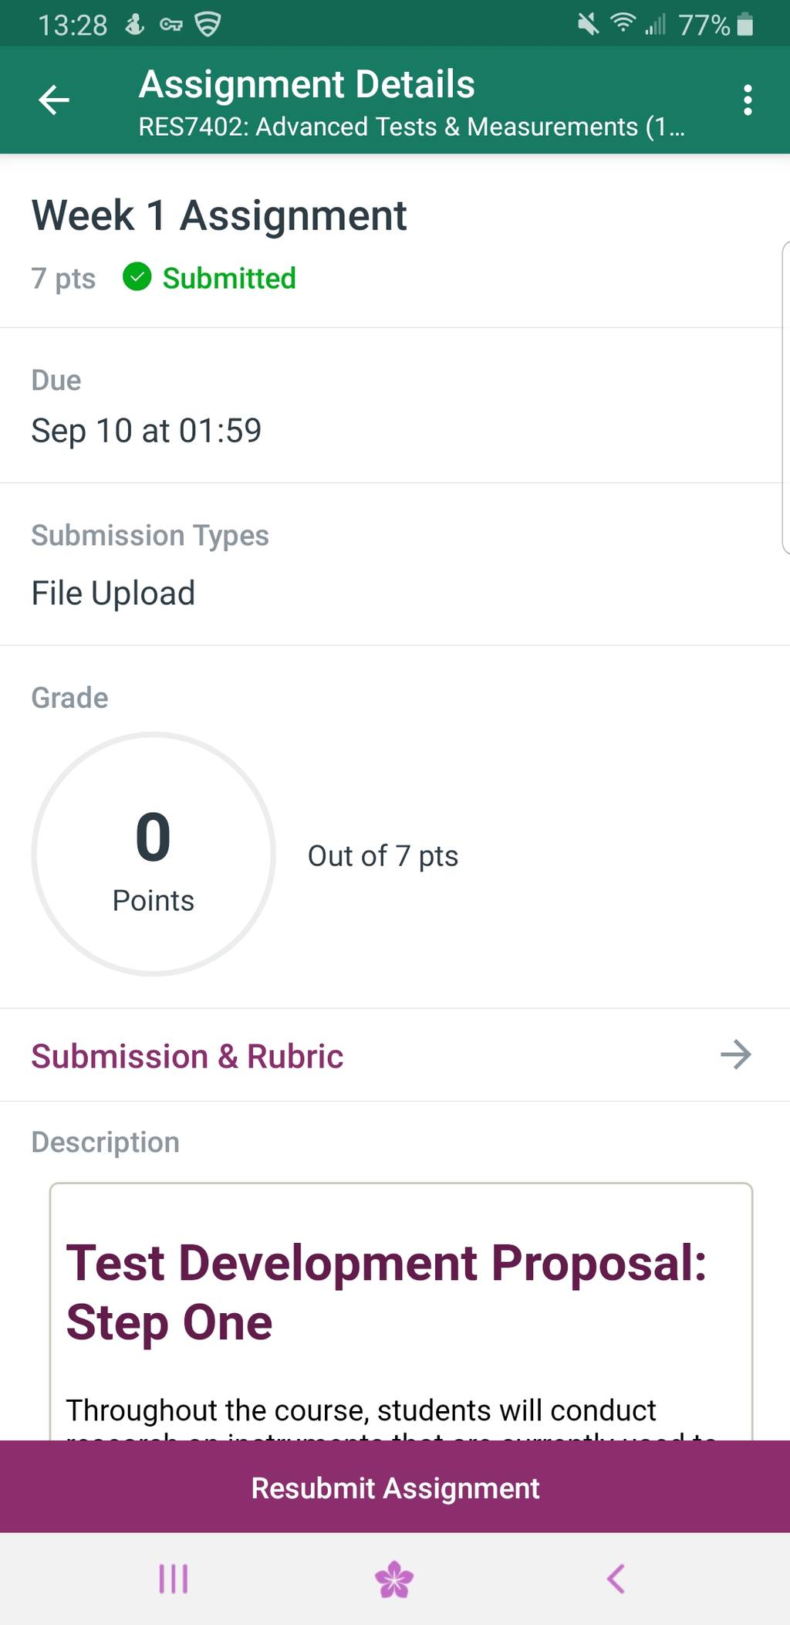
Task: Tap the Test Development Proposal heading
Action: 386,1292
